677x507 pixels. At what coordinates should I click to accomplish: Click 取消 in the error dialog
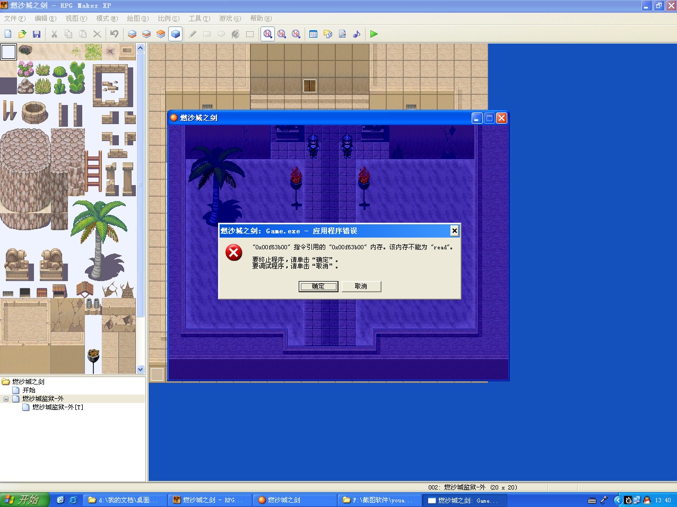click(x=361, y=286)
